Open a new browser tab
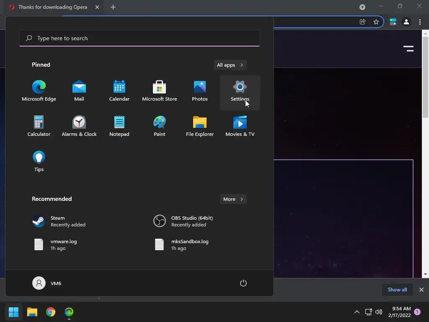The image size is (429, 322). coord(113,7)
